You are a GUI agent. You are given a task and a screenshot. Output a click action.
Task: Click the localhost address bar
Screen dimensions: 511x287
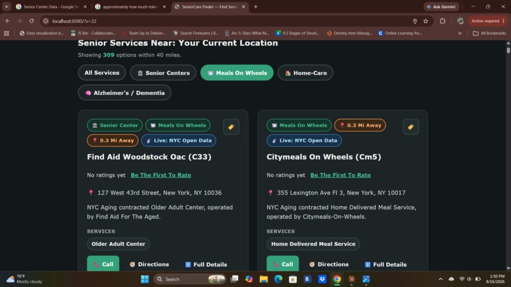[228, 21]
